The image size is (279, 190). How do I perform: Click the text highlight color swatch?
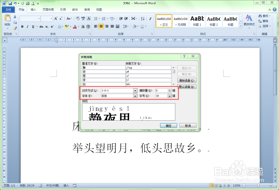(x=67, y=27)
